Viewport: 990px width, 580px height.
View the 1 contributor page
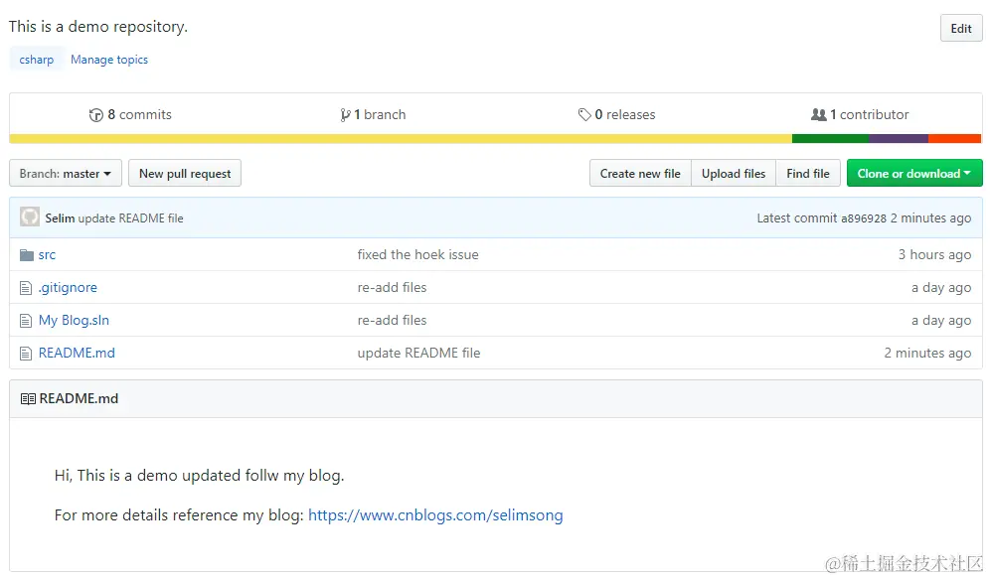pyautogui.click(x=860, y=115)
